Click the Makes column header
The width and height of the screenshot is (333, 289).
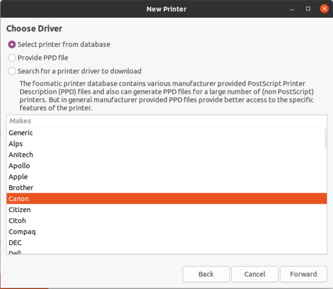coord(166,121)
